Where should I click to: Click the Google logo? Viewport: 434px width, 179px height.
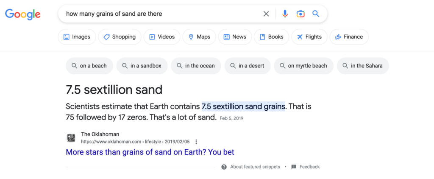tap(23, 14)
